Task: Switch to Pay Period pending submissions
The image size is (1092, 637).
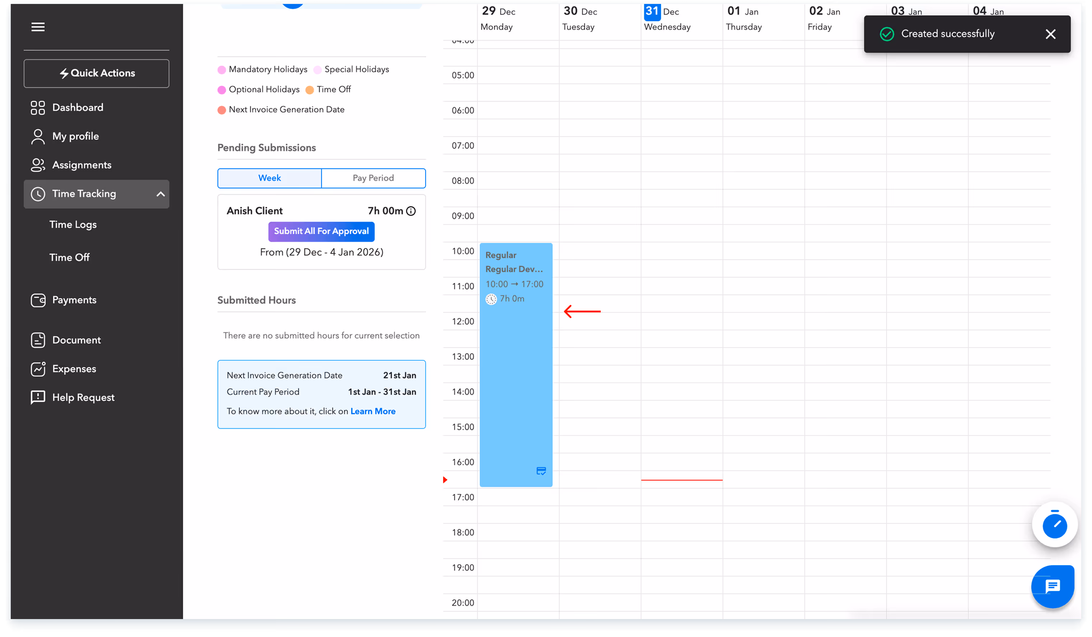Action: tap(373, 178)
